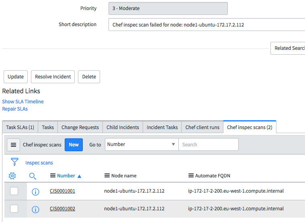This screenshot has width=305, height=222.
Task: Select the checkbox for CIS0001001
Action: pos(14,191)
